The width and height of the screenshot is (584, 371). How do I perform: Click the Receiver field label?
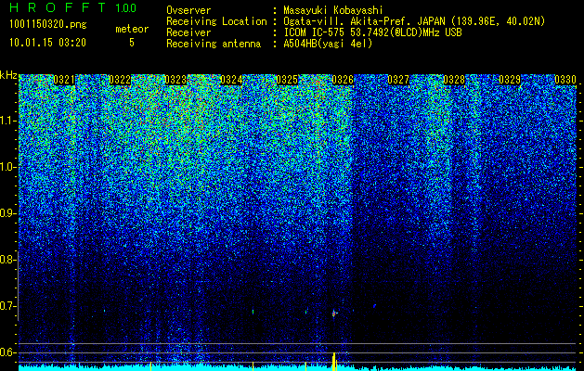pos(188,32)
